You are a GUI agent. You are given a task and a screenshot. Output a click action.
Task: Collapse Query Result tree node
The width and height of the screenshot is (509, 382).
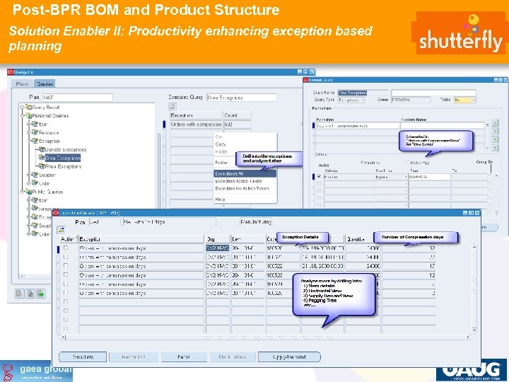point(22,107)
